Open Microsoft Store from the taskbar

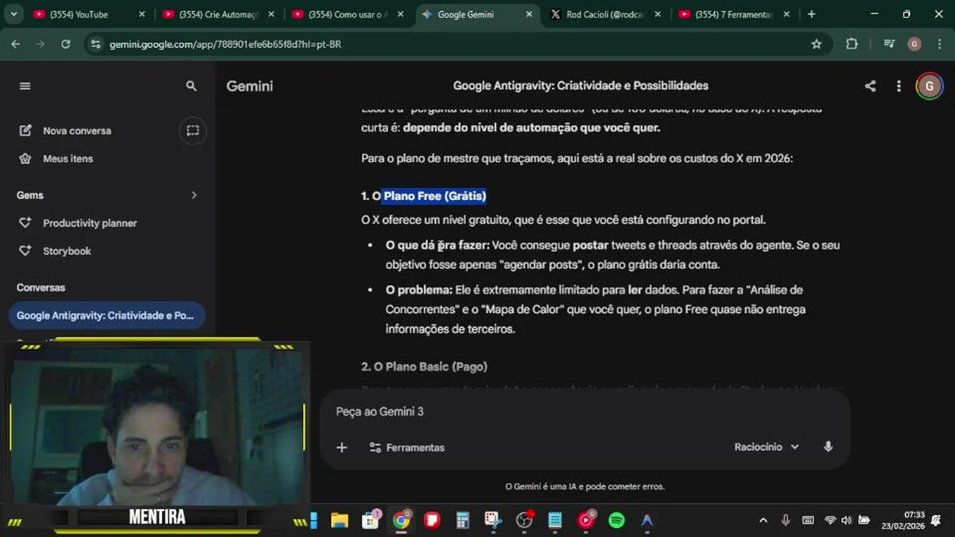tap(371, 520)
